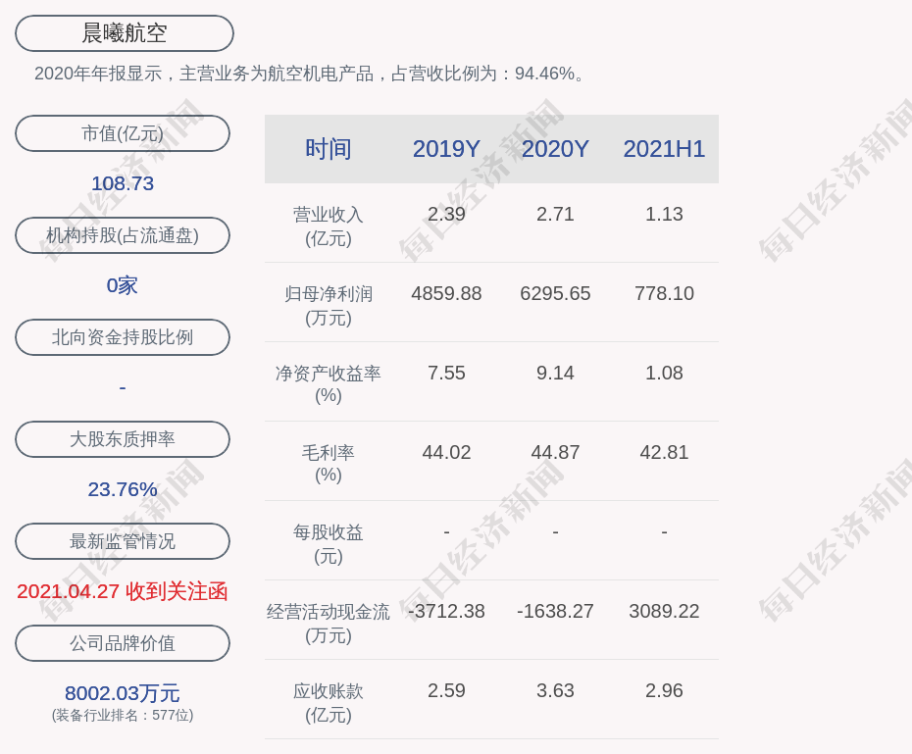912x754 pixels.
Task: Click the 营业收入(亿元) row label
Action: 329,226
